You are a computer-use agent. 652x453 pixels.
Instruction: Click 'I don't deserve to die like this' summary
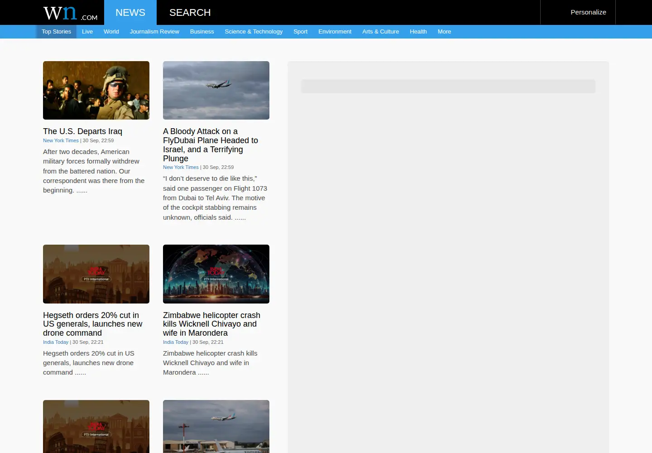click(x=215, y=198)
